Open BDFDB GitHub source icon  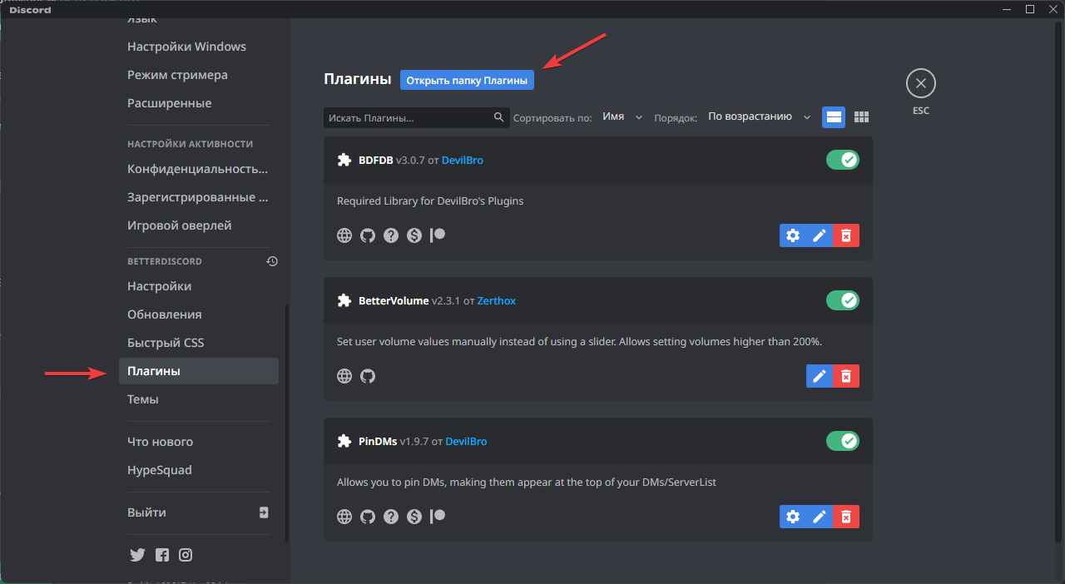tap(368, 235)
